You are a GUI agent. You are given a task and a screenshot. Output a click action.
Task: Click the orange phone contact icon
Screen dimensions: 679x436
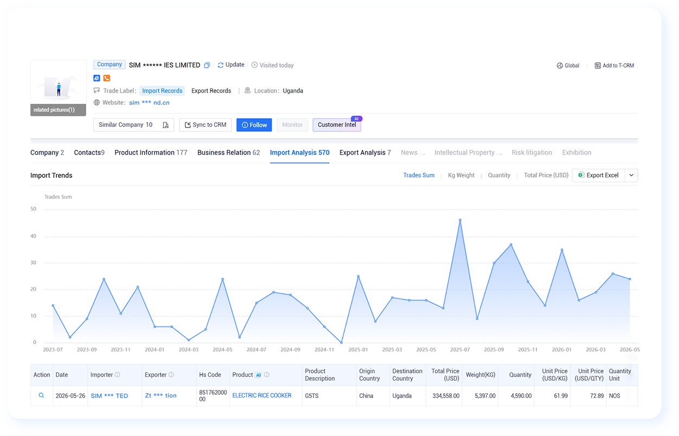point(107,78)
